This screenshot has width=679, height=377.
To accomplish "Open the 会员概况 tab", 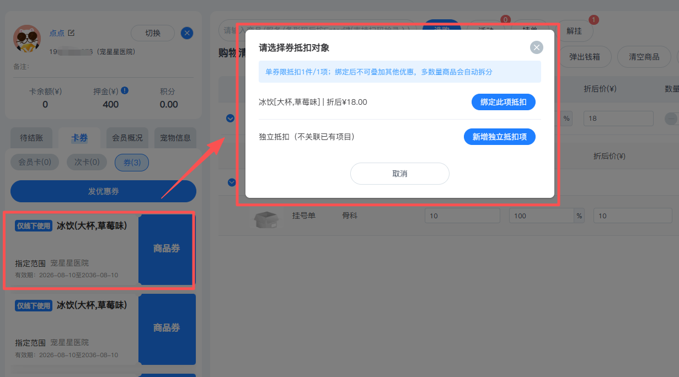I will [127, 138].
